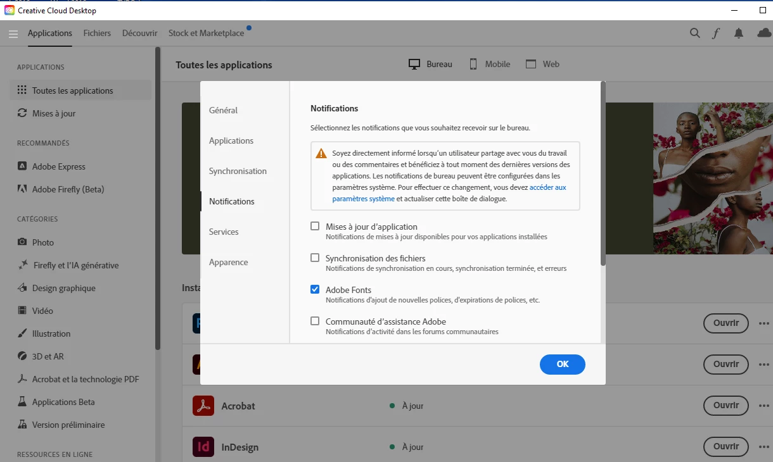Click the banner photo of woman with flowers
Viewport: 773px width, 462px height.
713,178
